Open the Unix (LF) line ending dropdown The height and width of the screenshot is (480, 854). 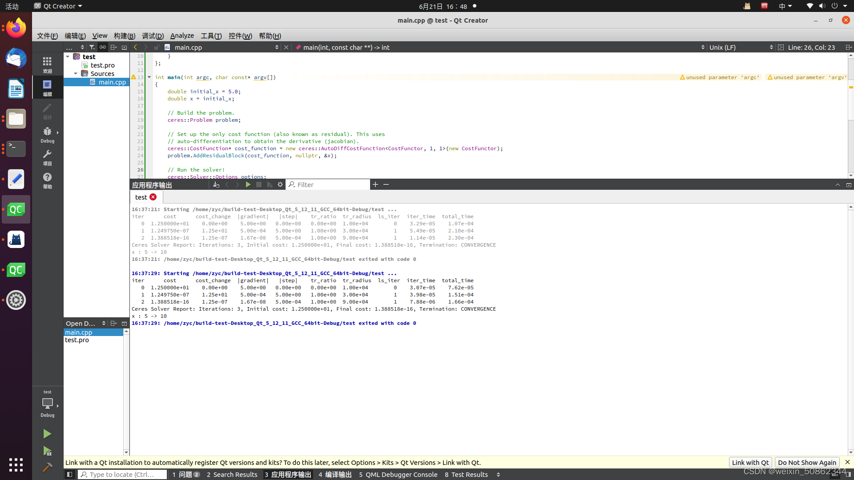coord(741,47)
